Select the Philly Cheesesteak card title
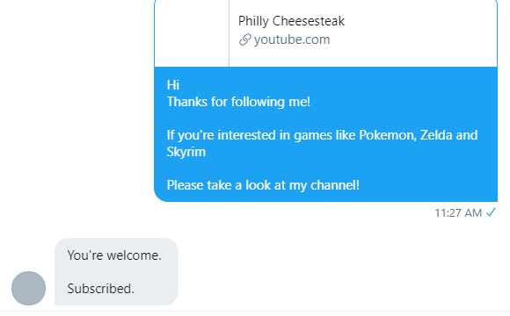Image resolution: width=510 pixels, height=316 pixels. [291, 21]
